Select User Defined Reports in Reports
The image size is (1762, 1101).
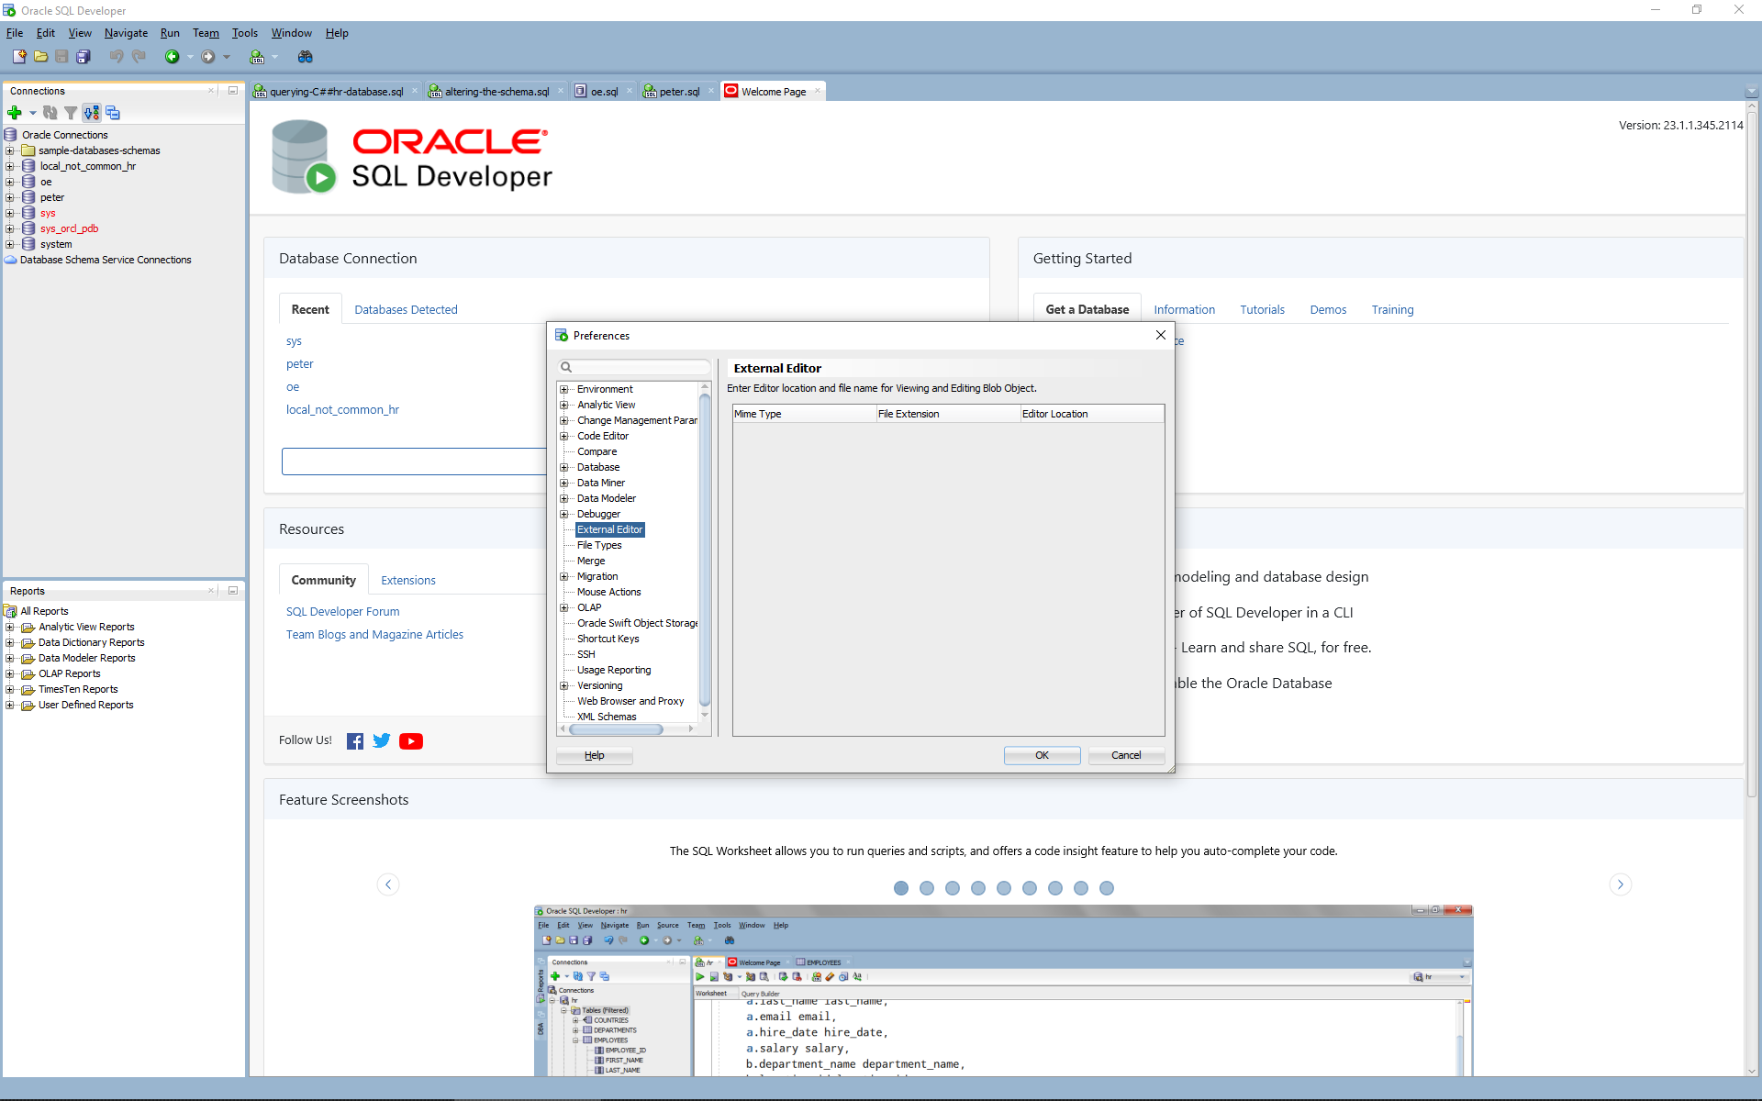(x=85, y=705)
